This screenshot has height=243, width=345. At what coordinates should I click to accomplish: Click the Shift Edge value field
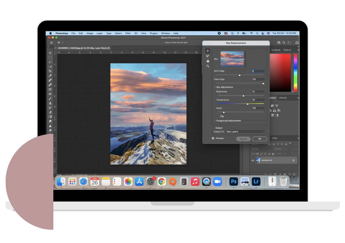(258, 71)
